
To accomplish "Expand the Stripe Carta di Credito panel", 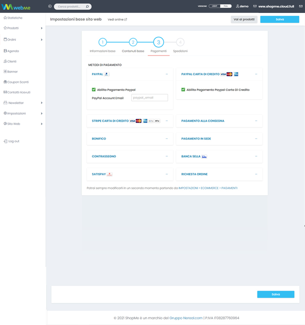I will pos(166,121).
